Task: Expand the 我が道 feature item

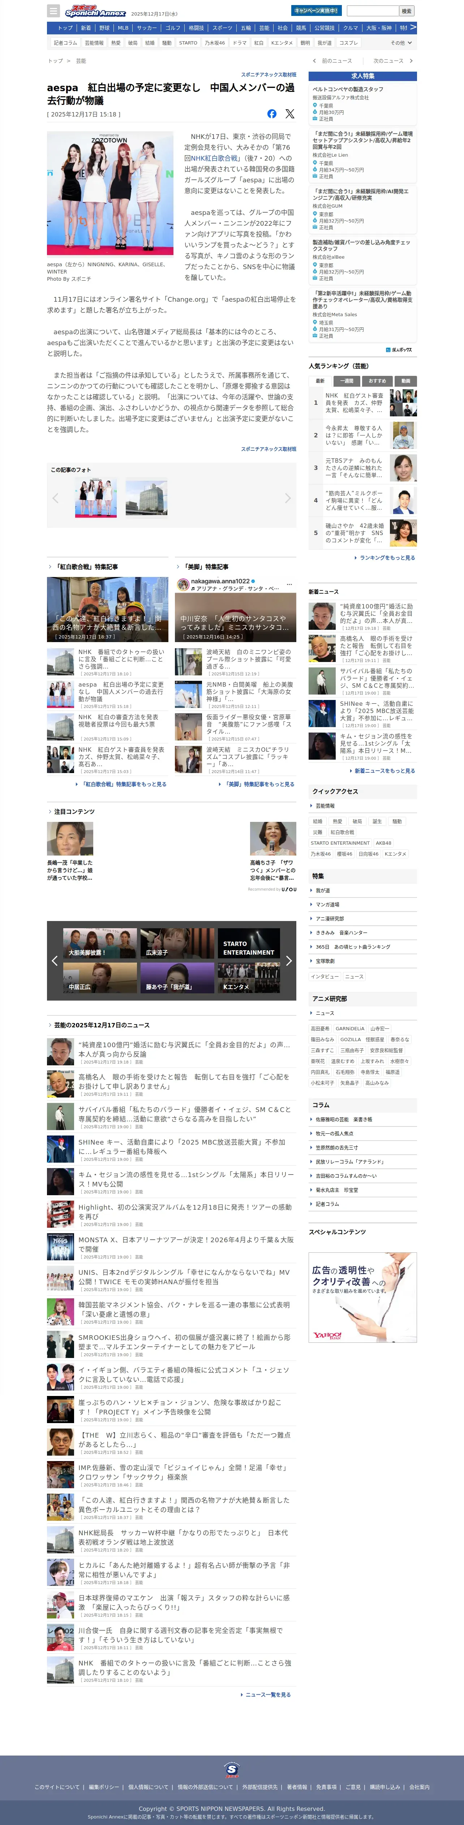Action: 362,891
